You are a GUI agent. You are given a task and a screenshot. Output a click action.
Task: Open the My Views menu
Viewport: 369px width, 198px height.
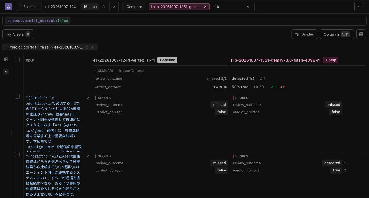18,34
